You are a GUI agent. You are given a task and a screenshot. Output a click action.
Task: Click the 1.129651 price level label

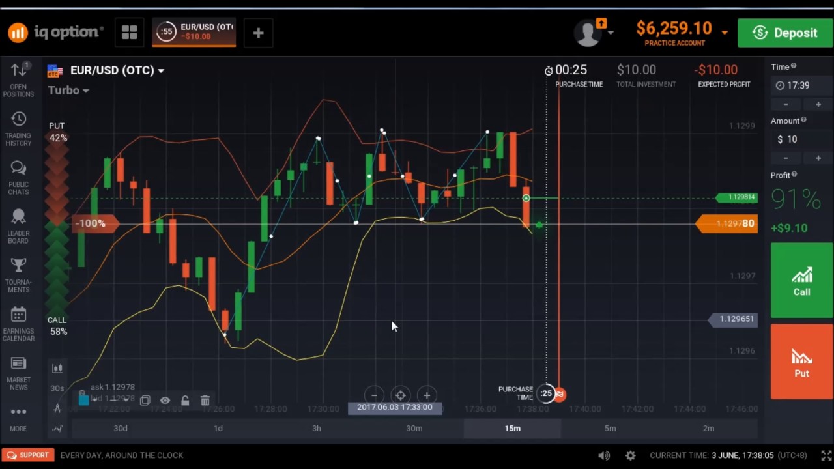pos(733,319)
